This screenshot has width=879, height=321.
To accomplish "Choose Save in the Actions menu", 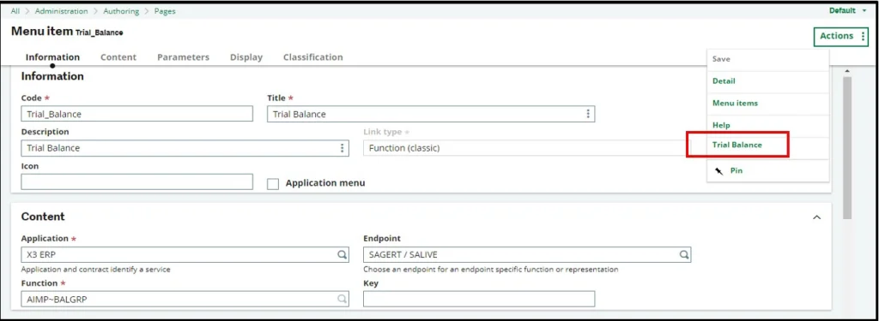I will [x=767, y=59].
